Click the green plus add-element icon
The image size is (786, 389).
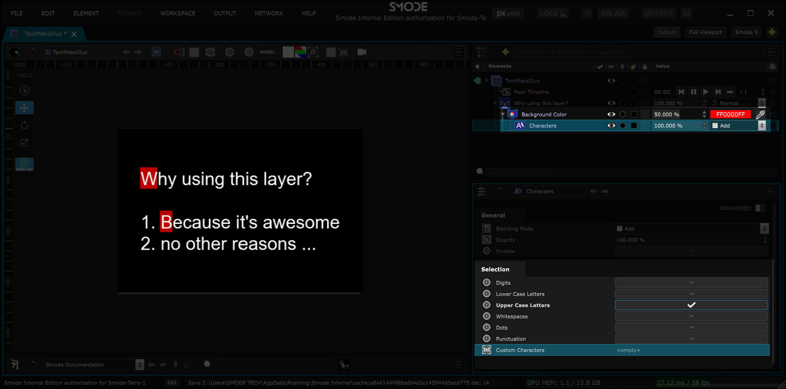(505, 52)
